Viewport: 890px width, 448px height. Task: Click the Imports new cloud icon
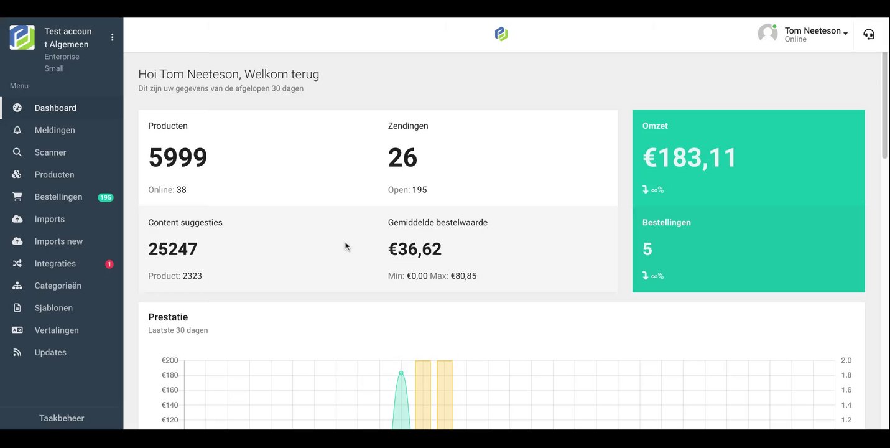coord(17,241)
